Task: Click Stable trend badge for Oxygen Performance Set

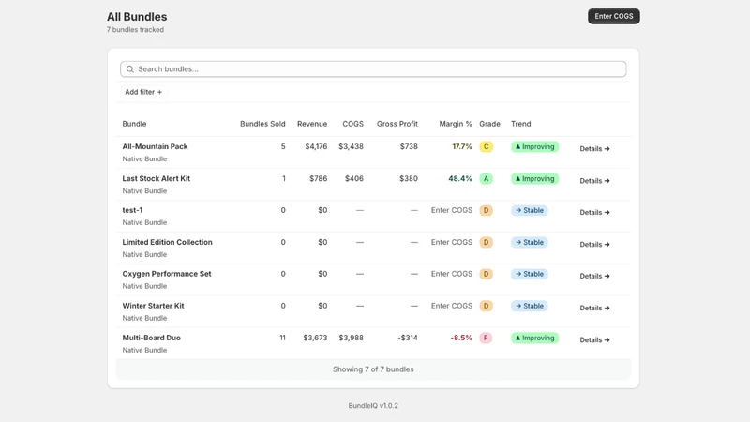Action: tap(530, 274)
